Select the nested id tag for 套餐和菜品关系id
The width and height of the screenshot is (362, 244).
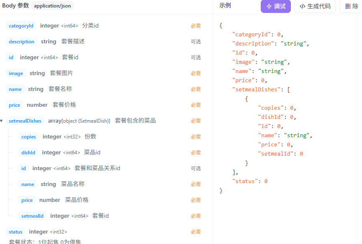pos(23,169)
